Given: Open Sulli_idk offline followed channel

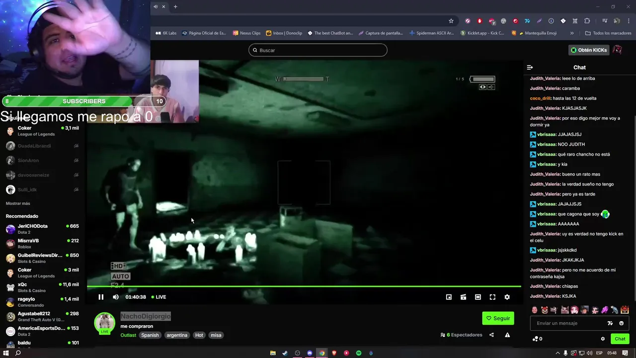Looking at the screenshot, I should (x=43, y=189).
